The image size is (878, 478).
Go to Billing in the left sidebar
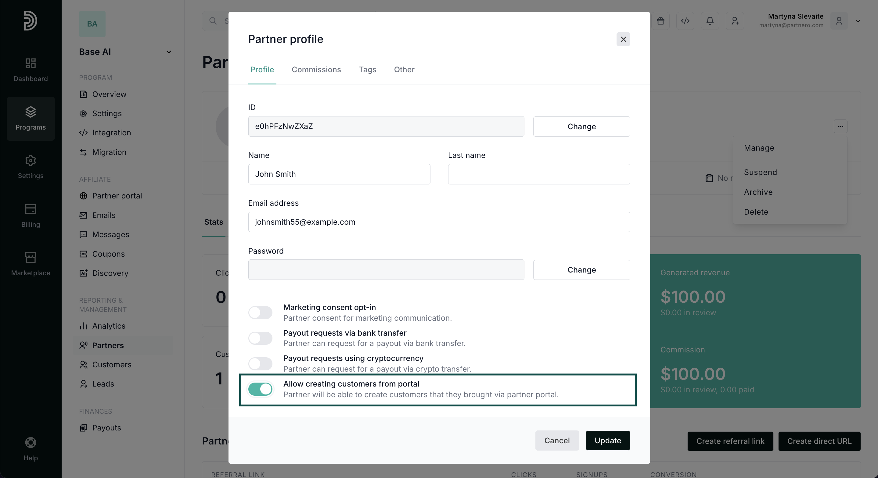(31, 215)
